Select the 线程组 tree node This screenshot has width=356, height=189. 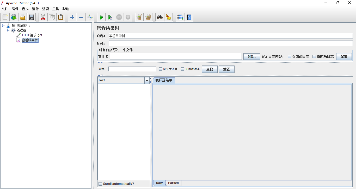21,30
